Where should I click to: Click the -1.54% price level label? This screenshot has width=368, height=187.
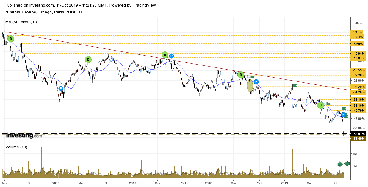358,37
